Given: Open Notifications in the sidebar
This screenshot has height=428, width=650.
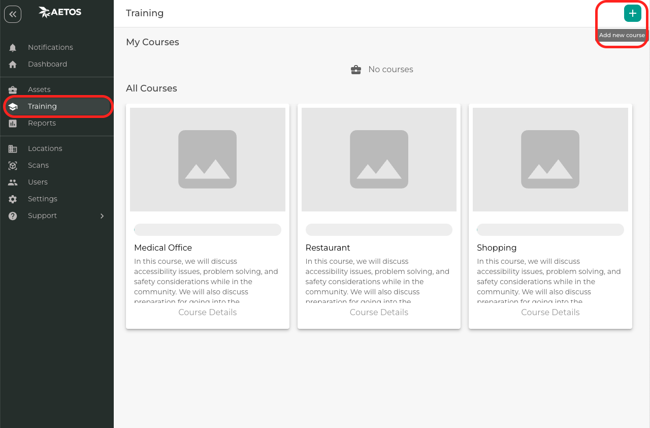Looking at the screenshot, I should [x=57, y=47].
